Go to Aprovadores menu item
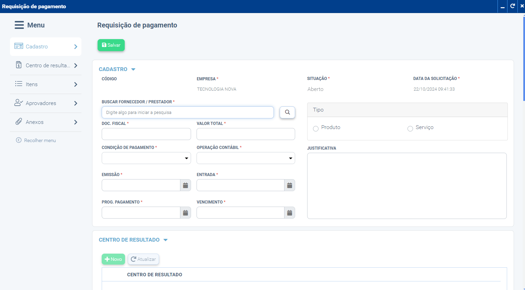525x290 pixels. coord(46,103)
